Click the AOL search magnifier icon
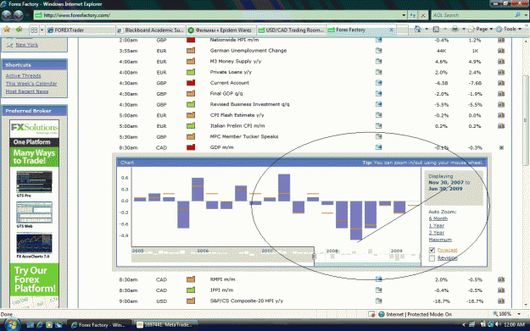The height and width of the screenshot is (331, 530). coord(517,15)
